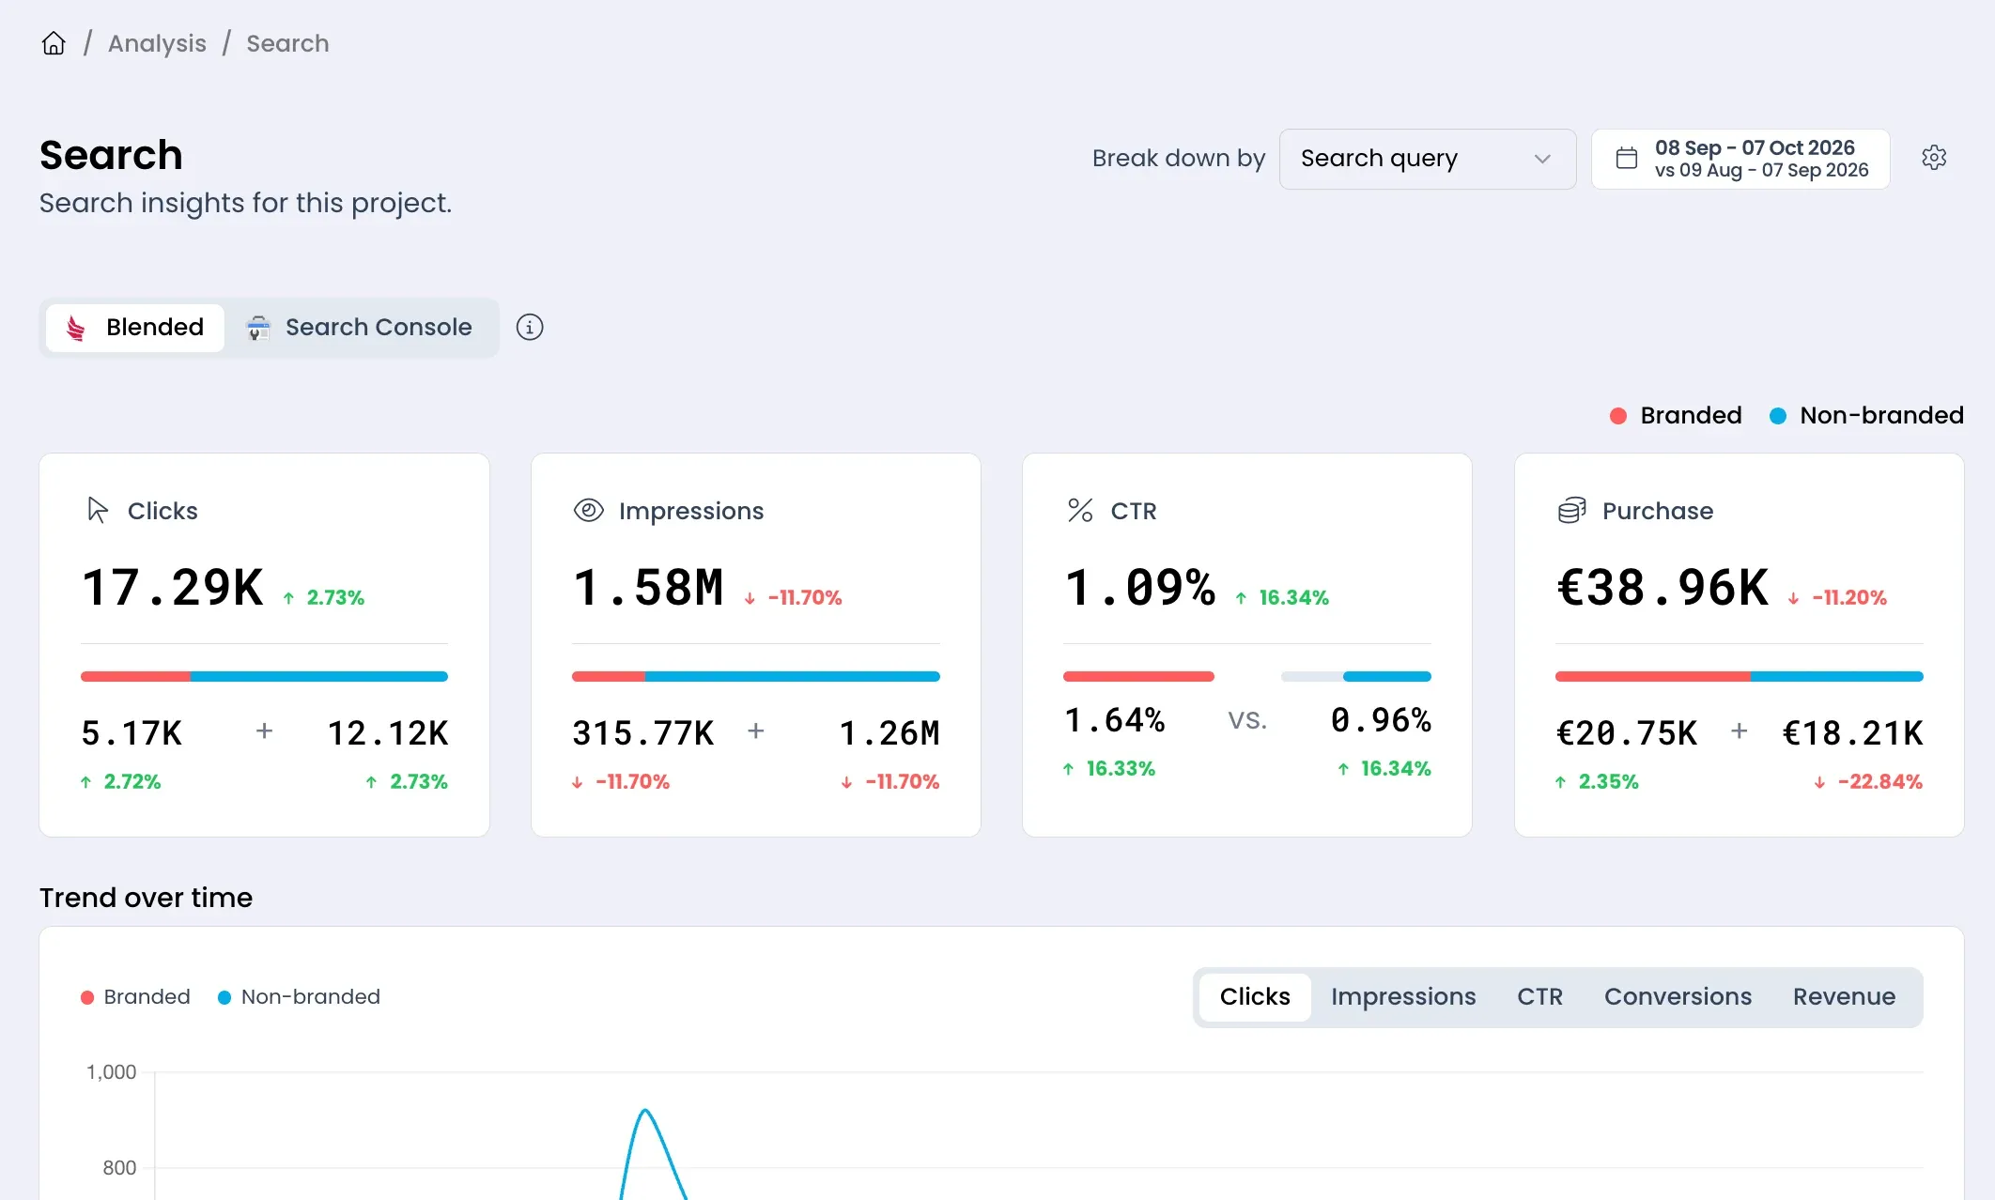
Task: Click the 1.09% CTR value
Action: click(x=1140, y=589)
